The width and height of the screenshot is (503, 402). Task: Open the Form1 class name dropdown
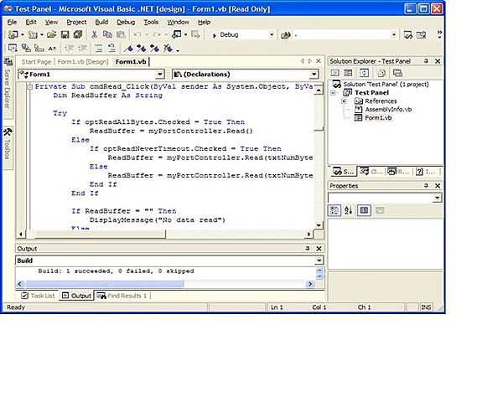click(159, 75)
